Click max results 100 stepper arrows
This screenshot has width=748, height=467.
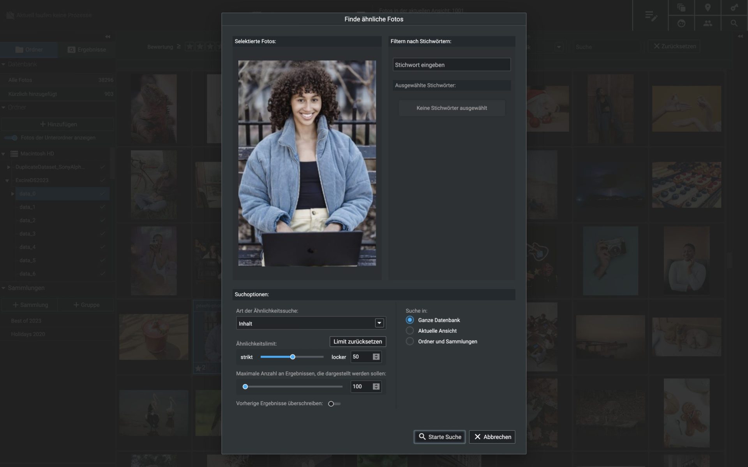[376, 386]
